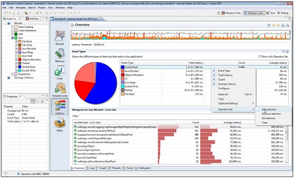Image resolution: width=294 pixels, height=178 pixels.
Task: Expand the Clipboard Settings submenu
Action: click(233, 103)
